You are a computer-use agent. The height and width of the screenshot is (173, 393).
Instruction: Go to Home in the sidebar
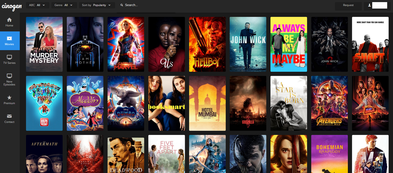(10, 22)
